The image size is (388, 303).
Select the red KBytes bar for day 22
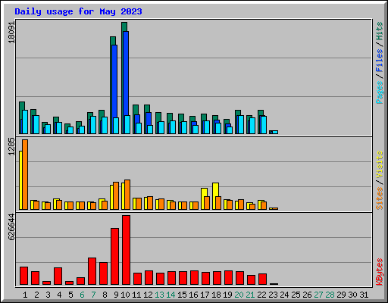pos(262,280)
